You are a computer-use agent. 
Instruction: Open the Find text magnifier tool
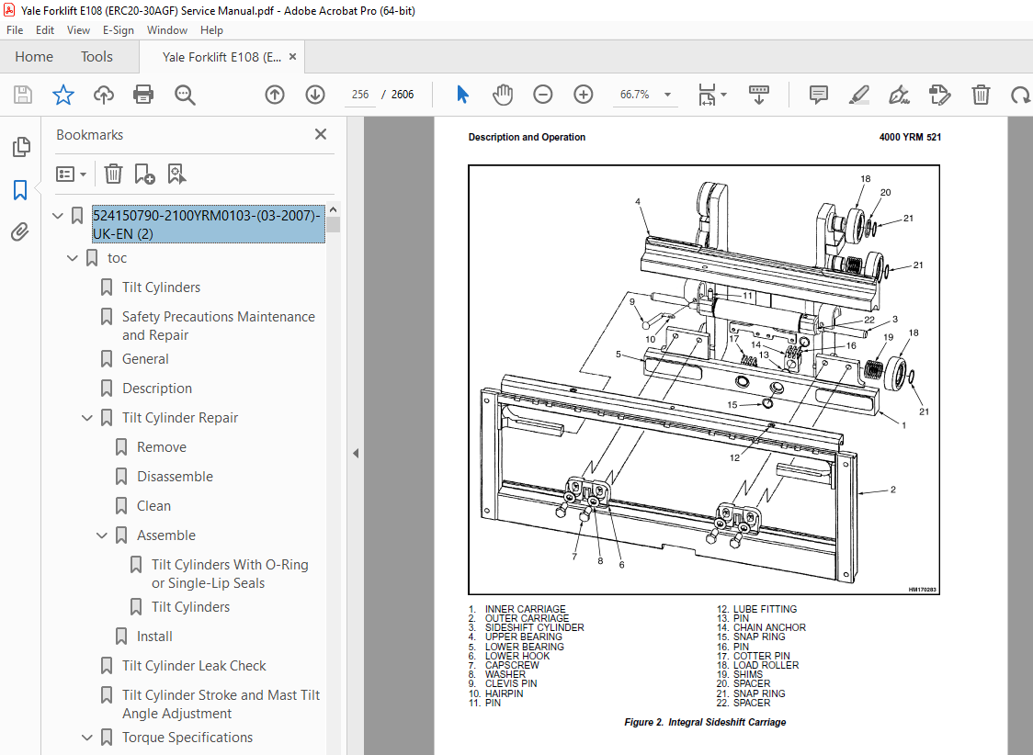pos(185,95)
